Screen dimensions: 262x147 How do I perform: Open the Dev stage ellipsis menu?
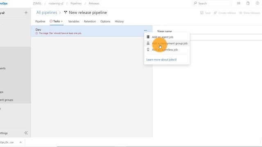[145, 31]
